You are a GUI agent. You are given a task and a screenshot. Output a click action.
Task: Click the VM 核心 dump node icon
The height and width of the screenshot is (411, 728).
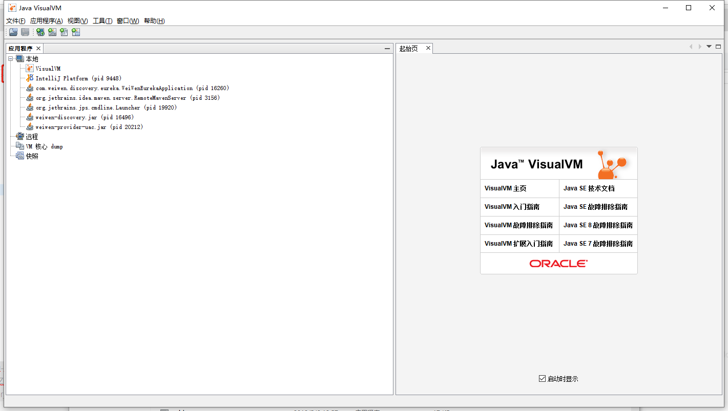[20, 146]
